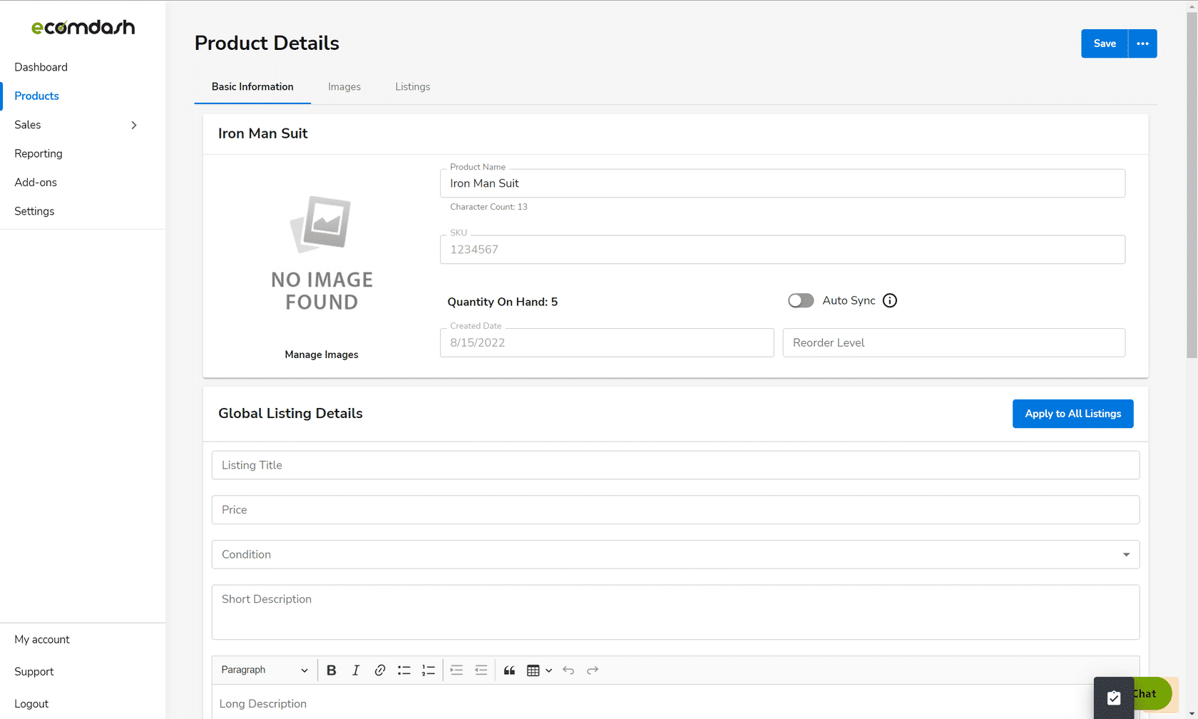This screenshot has width=1198, height=719.
Task: Switch to the Images tab
Action: coord(344,86)
